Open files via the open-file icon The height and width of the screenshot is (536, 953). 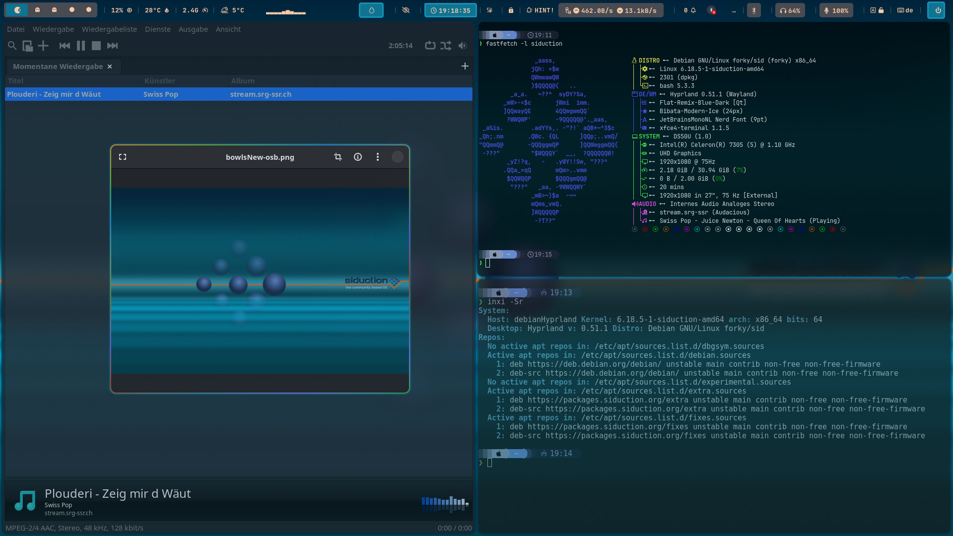[x=28, y=46]
